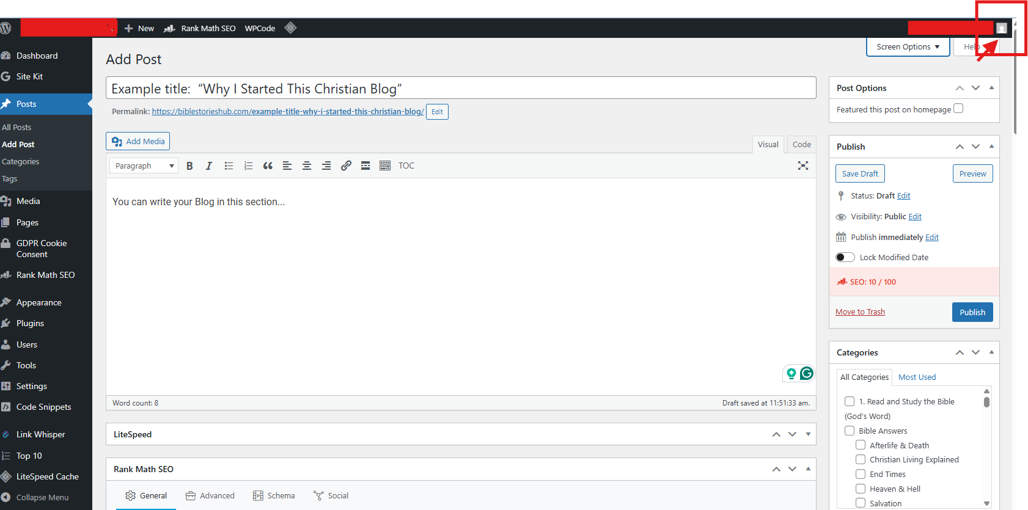The width and height of the screenshot is (1028, 510).
Task: Switch to the Visual editor tab
Action: tap(768, 144)
